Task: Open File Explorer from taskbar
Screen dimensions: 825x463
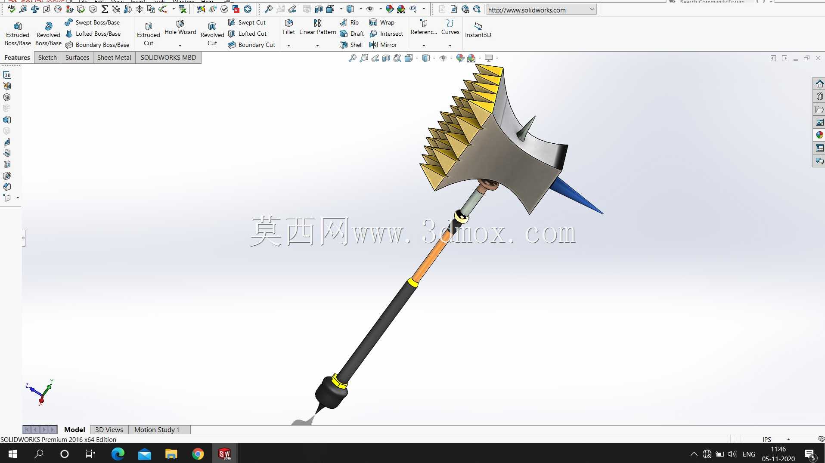Action: point(171,454)
